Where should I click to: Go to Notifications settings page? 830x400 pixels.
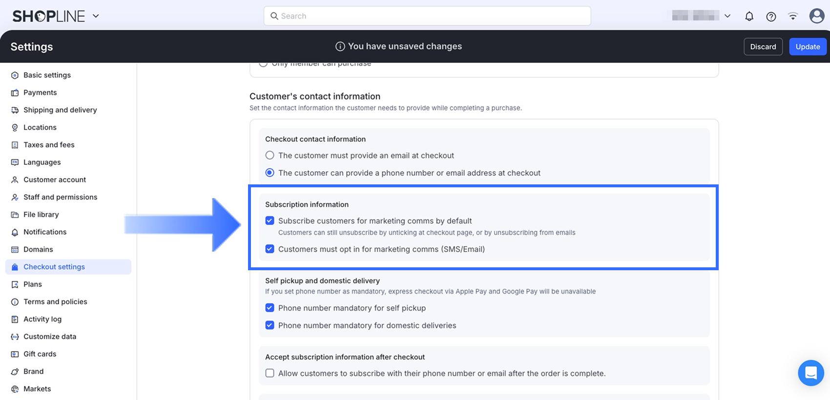pyautogui.click(x=45, y=232)
